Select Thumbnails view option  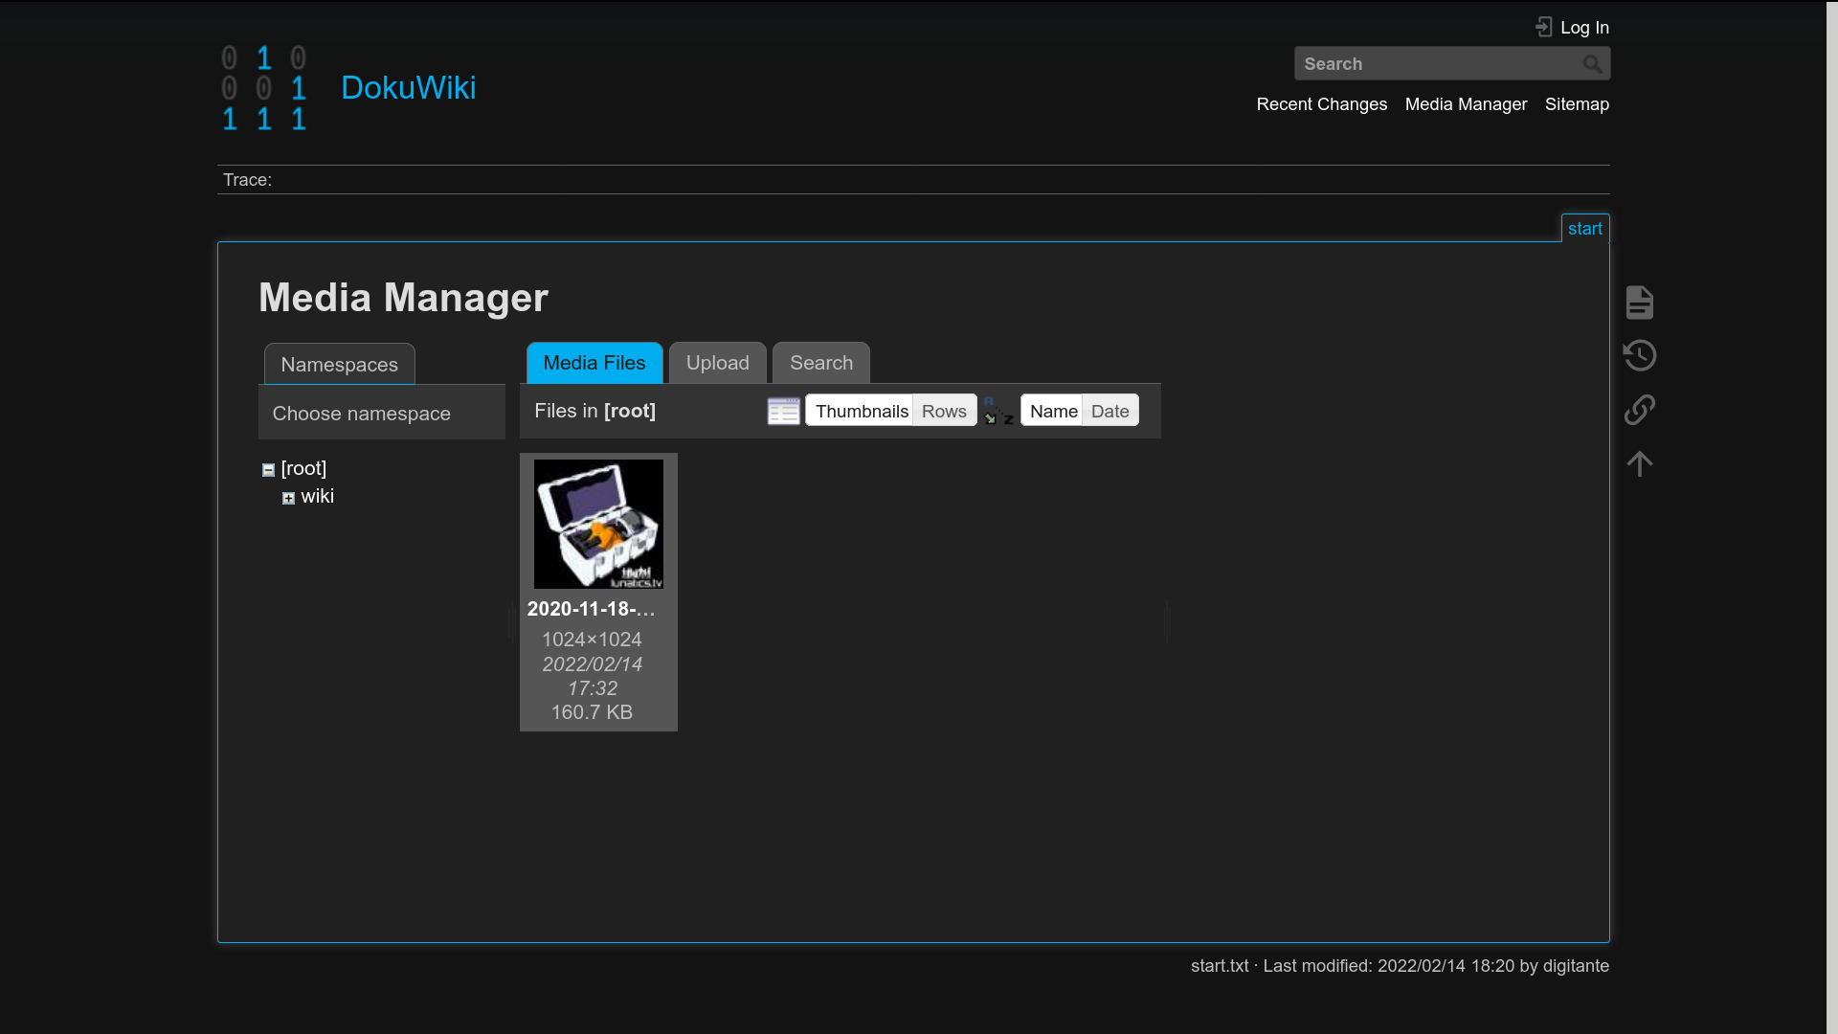(x=861, y=412)
